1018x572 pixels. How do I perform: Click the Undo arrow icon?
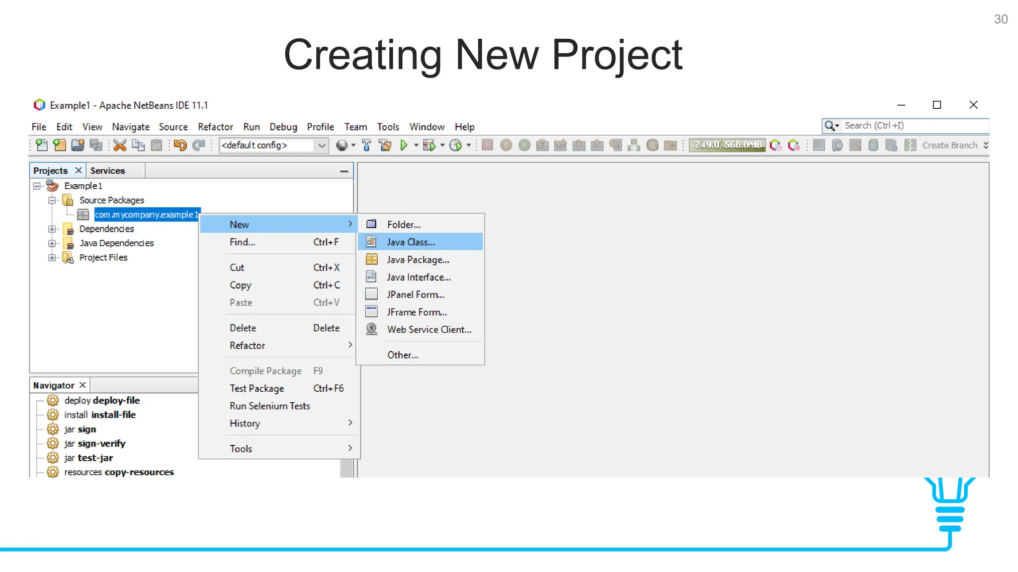click(180, 145)
